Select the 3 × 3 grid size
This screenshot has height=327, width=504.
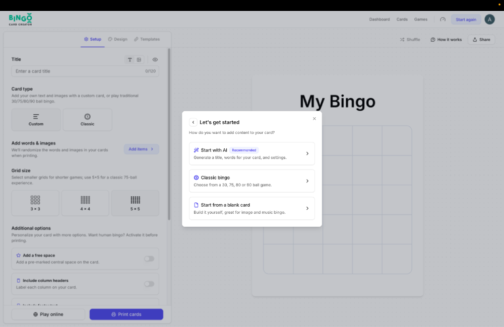coord(35,203)
